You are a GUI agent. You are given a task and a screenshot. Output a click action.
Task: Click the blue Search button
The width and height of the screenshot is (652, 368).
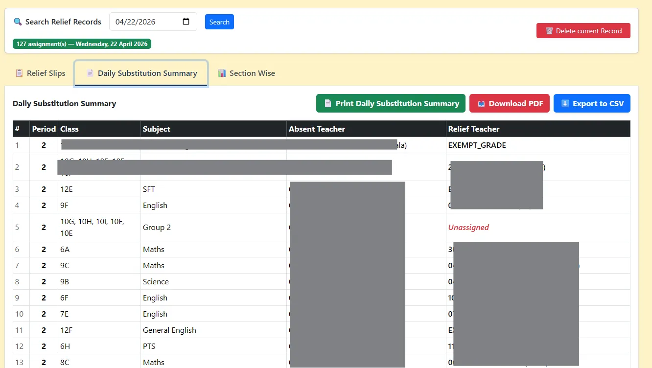[x=219, y=22]
